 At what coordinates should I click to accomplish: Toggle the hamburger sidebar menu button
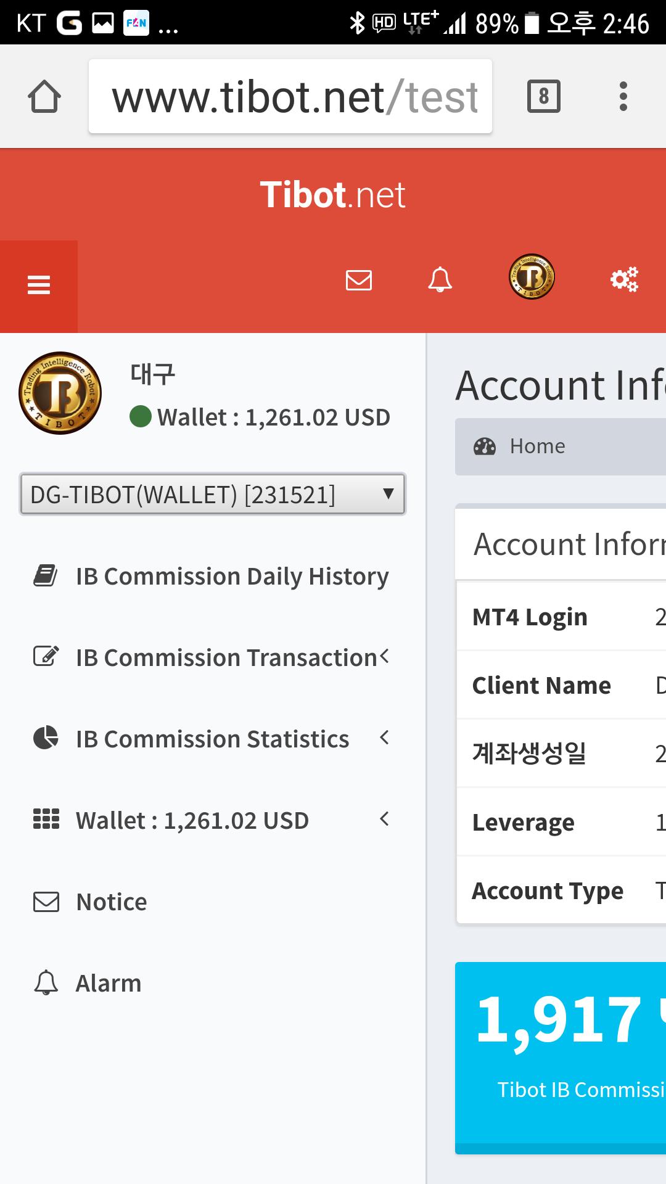click(39, 286)
